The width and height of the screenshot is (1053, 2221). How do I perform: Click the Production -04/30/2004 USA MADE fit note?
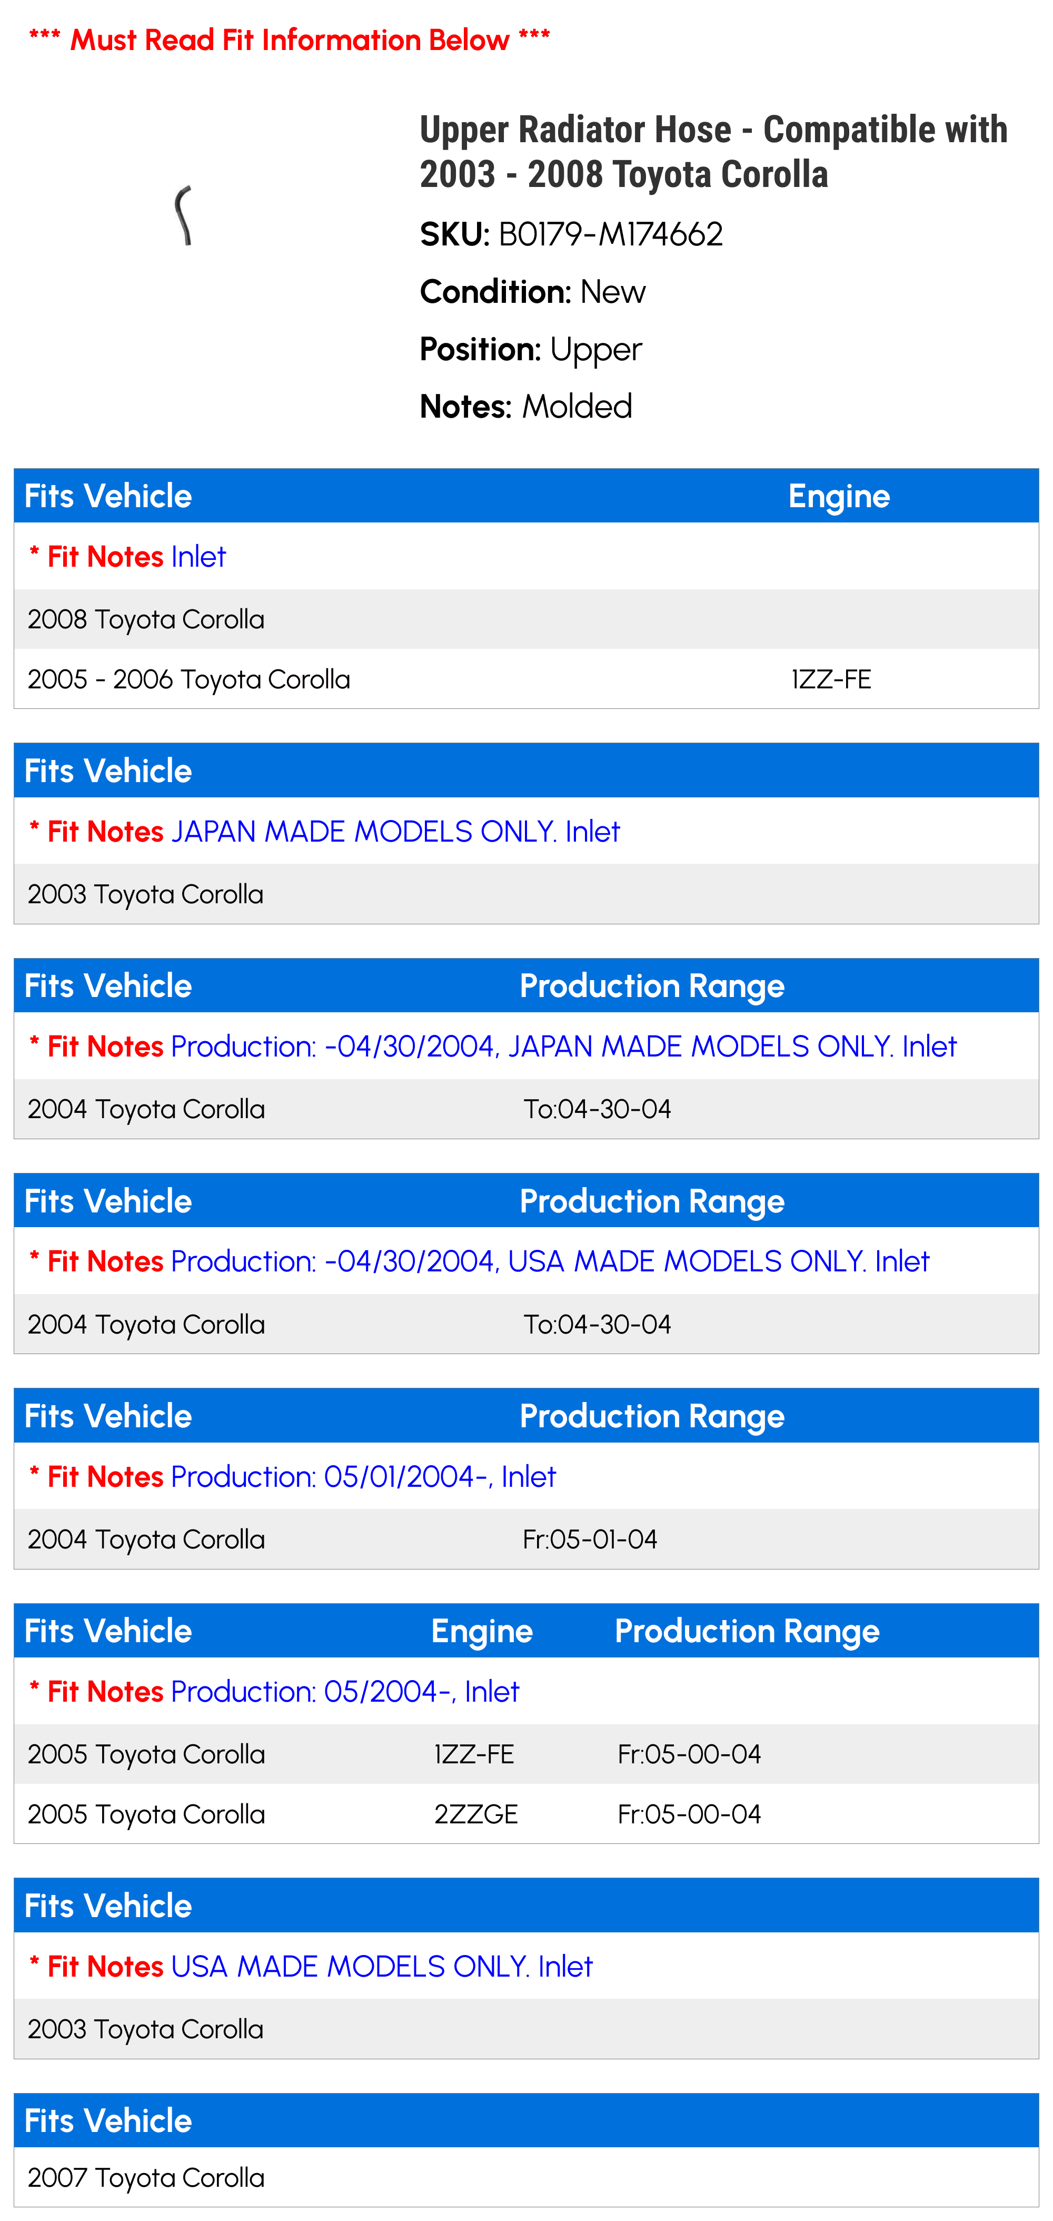479,1261
